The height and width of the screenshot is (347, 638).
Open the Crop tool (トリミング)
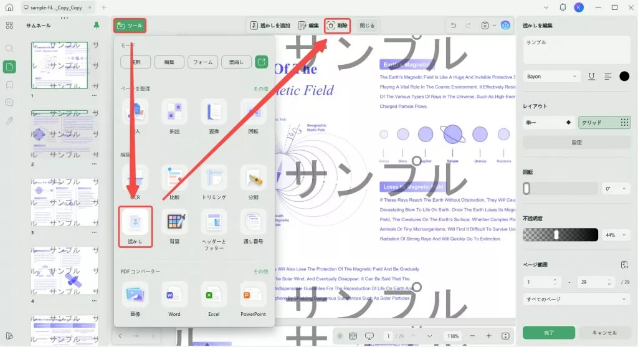pos(214,183)
